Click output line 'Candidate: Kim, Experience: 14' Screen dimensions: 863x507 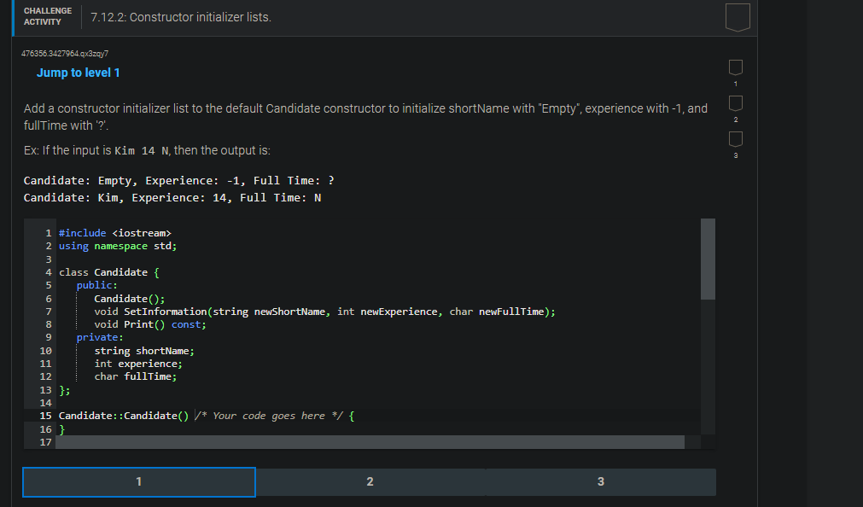[x=172, y=198]
